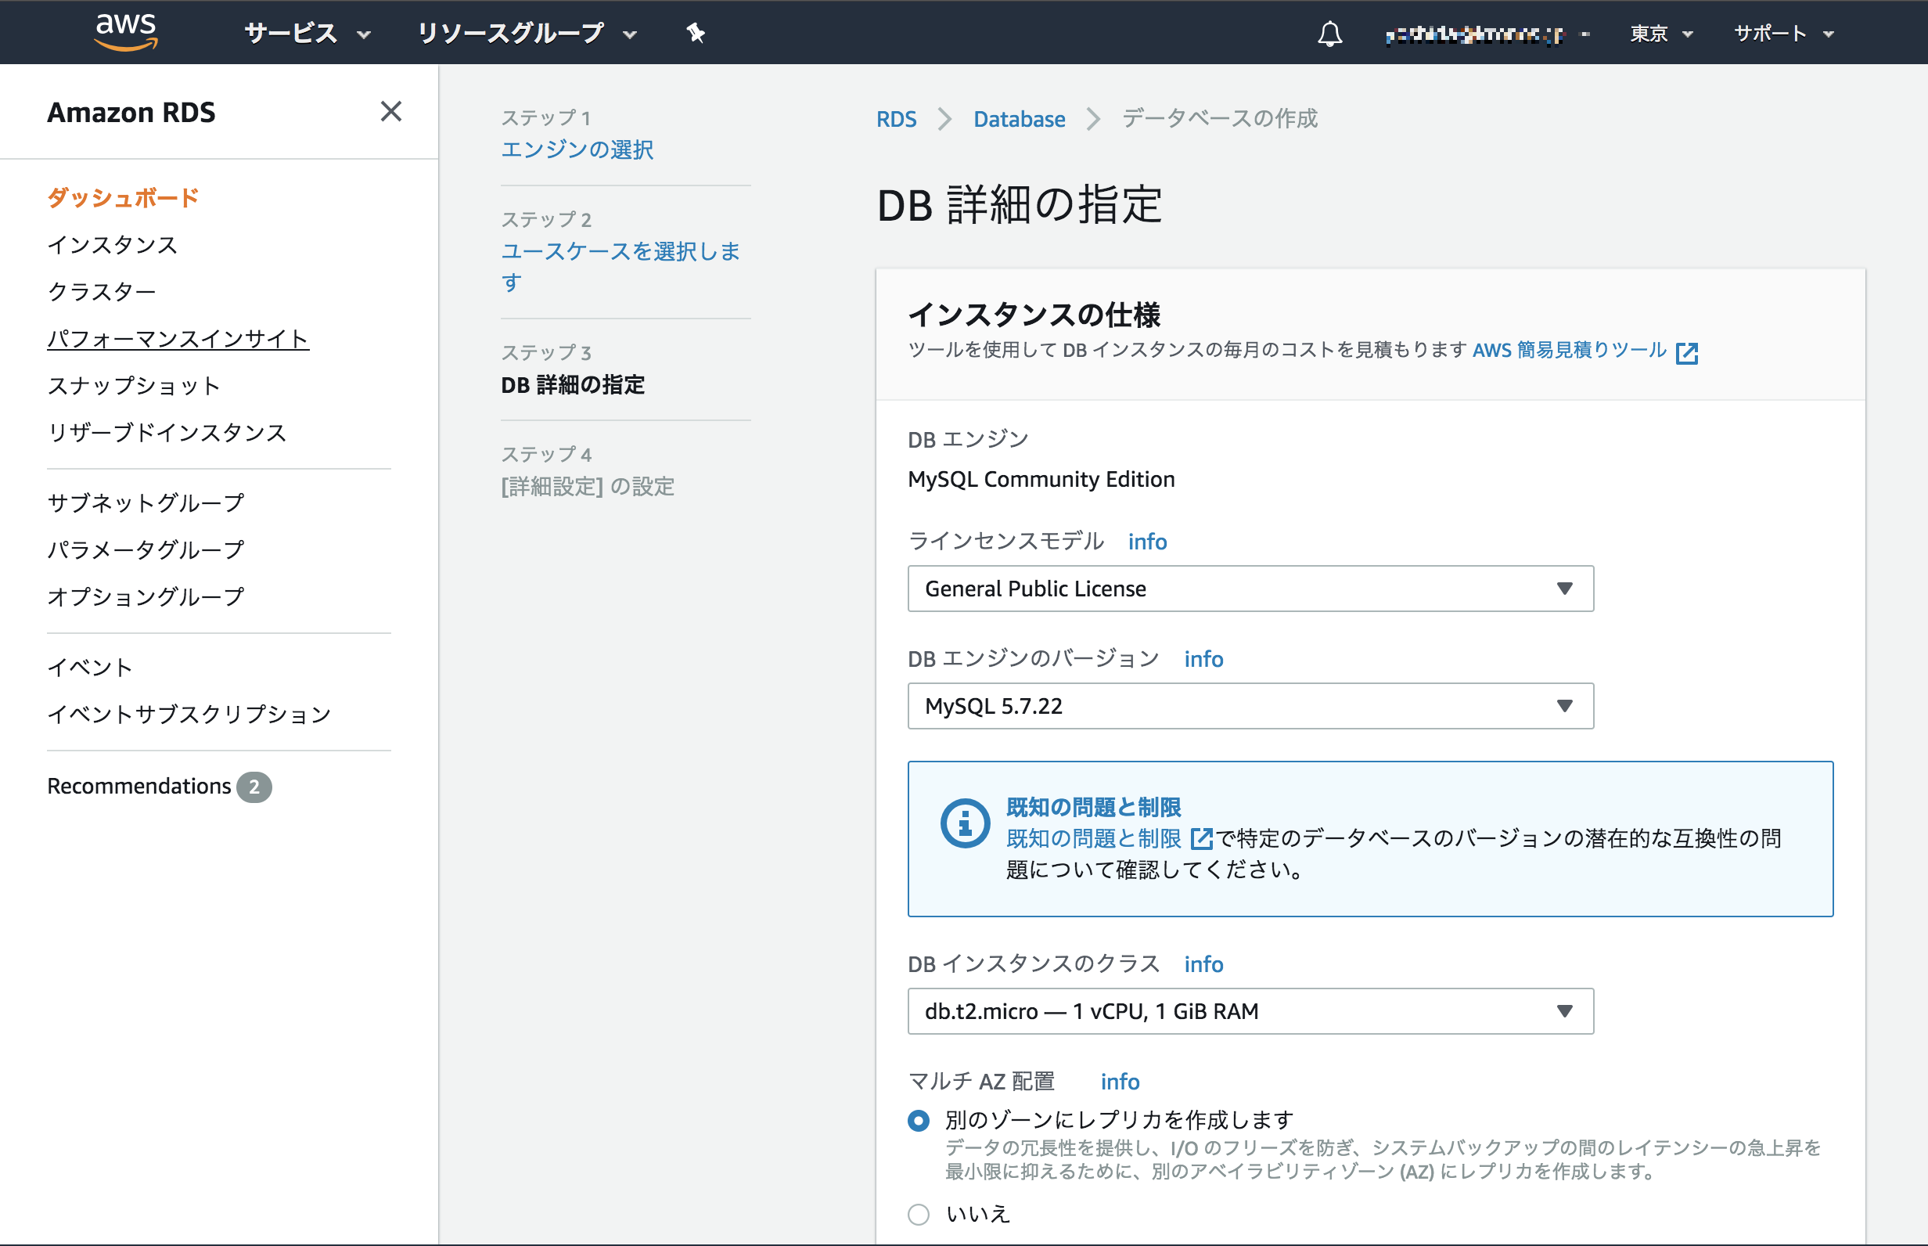Click the Database breadcrumb link

[1019, 119]
